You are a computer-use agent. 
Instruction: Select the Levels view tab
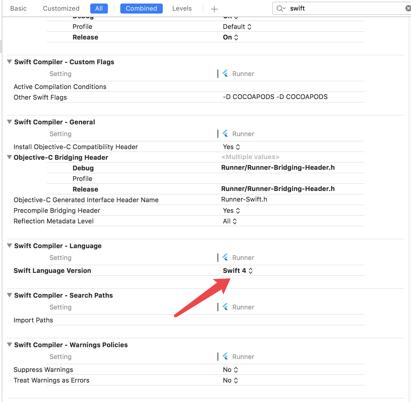coord(182,9)
